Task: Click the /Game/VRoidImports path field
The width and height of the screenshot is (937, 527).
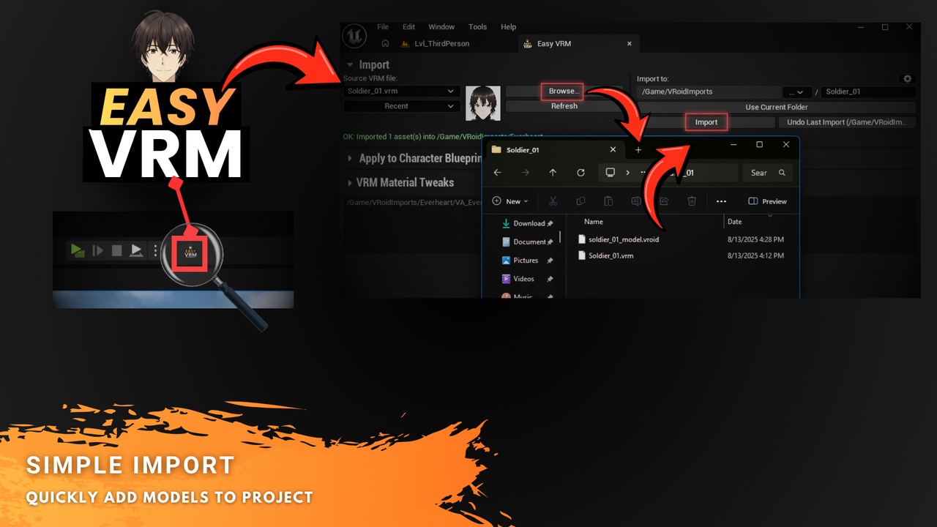Action: click(x=709, y=92)
